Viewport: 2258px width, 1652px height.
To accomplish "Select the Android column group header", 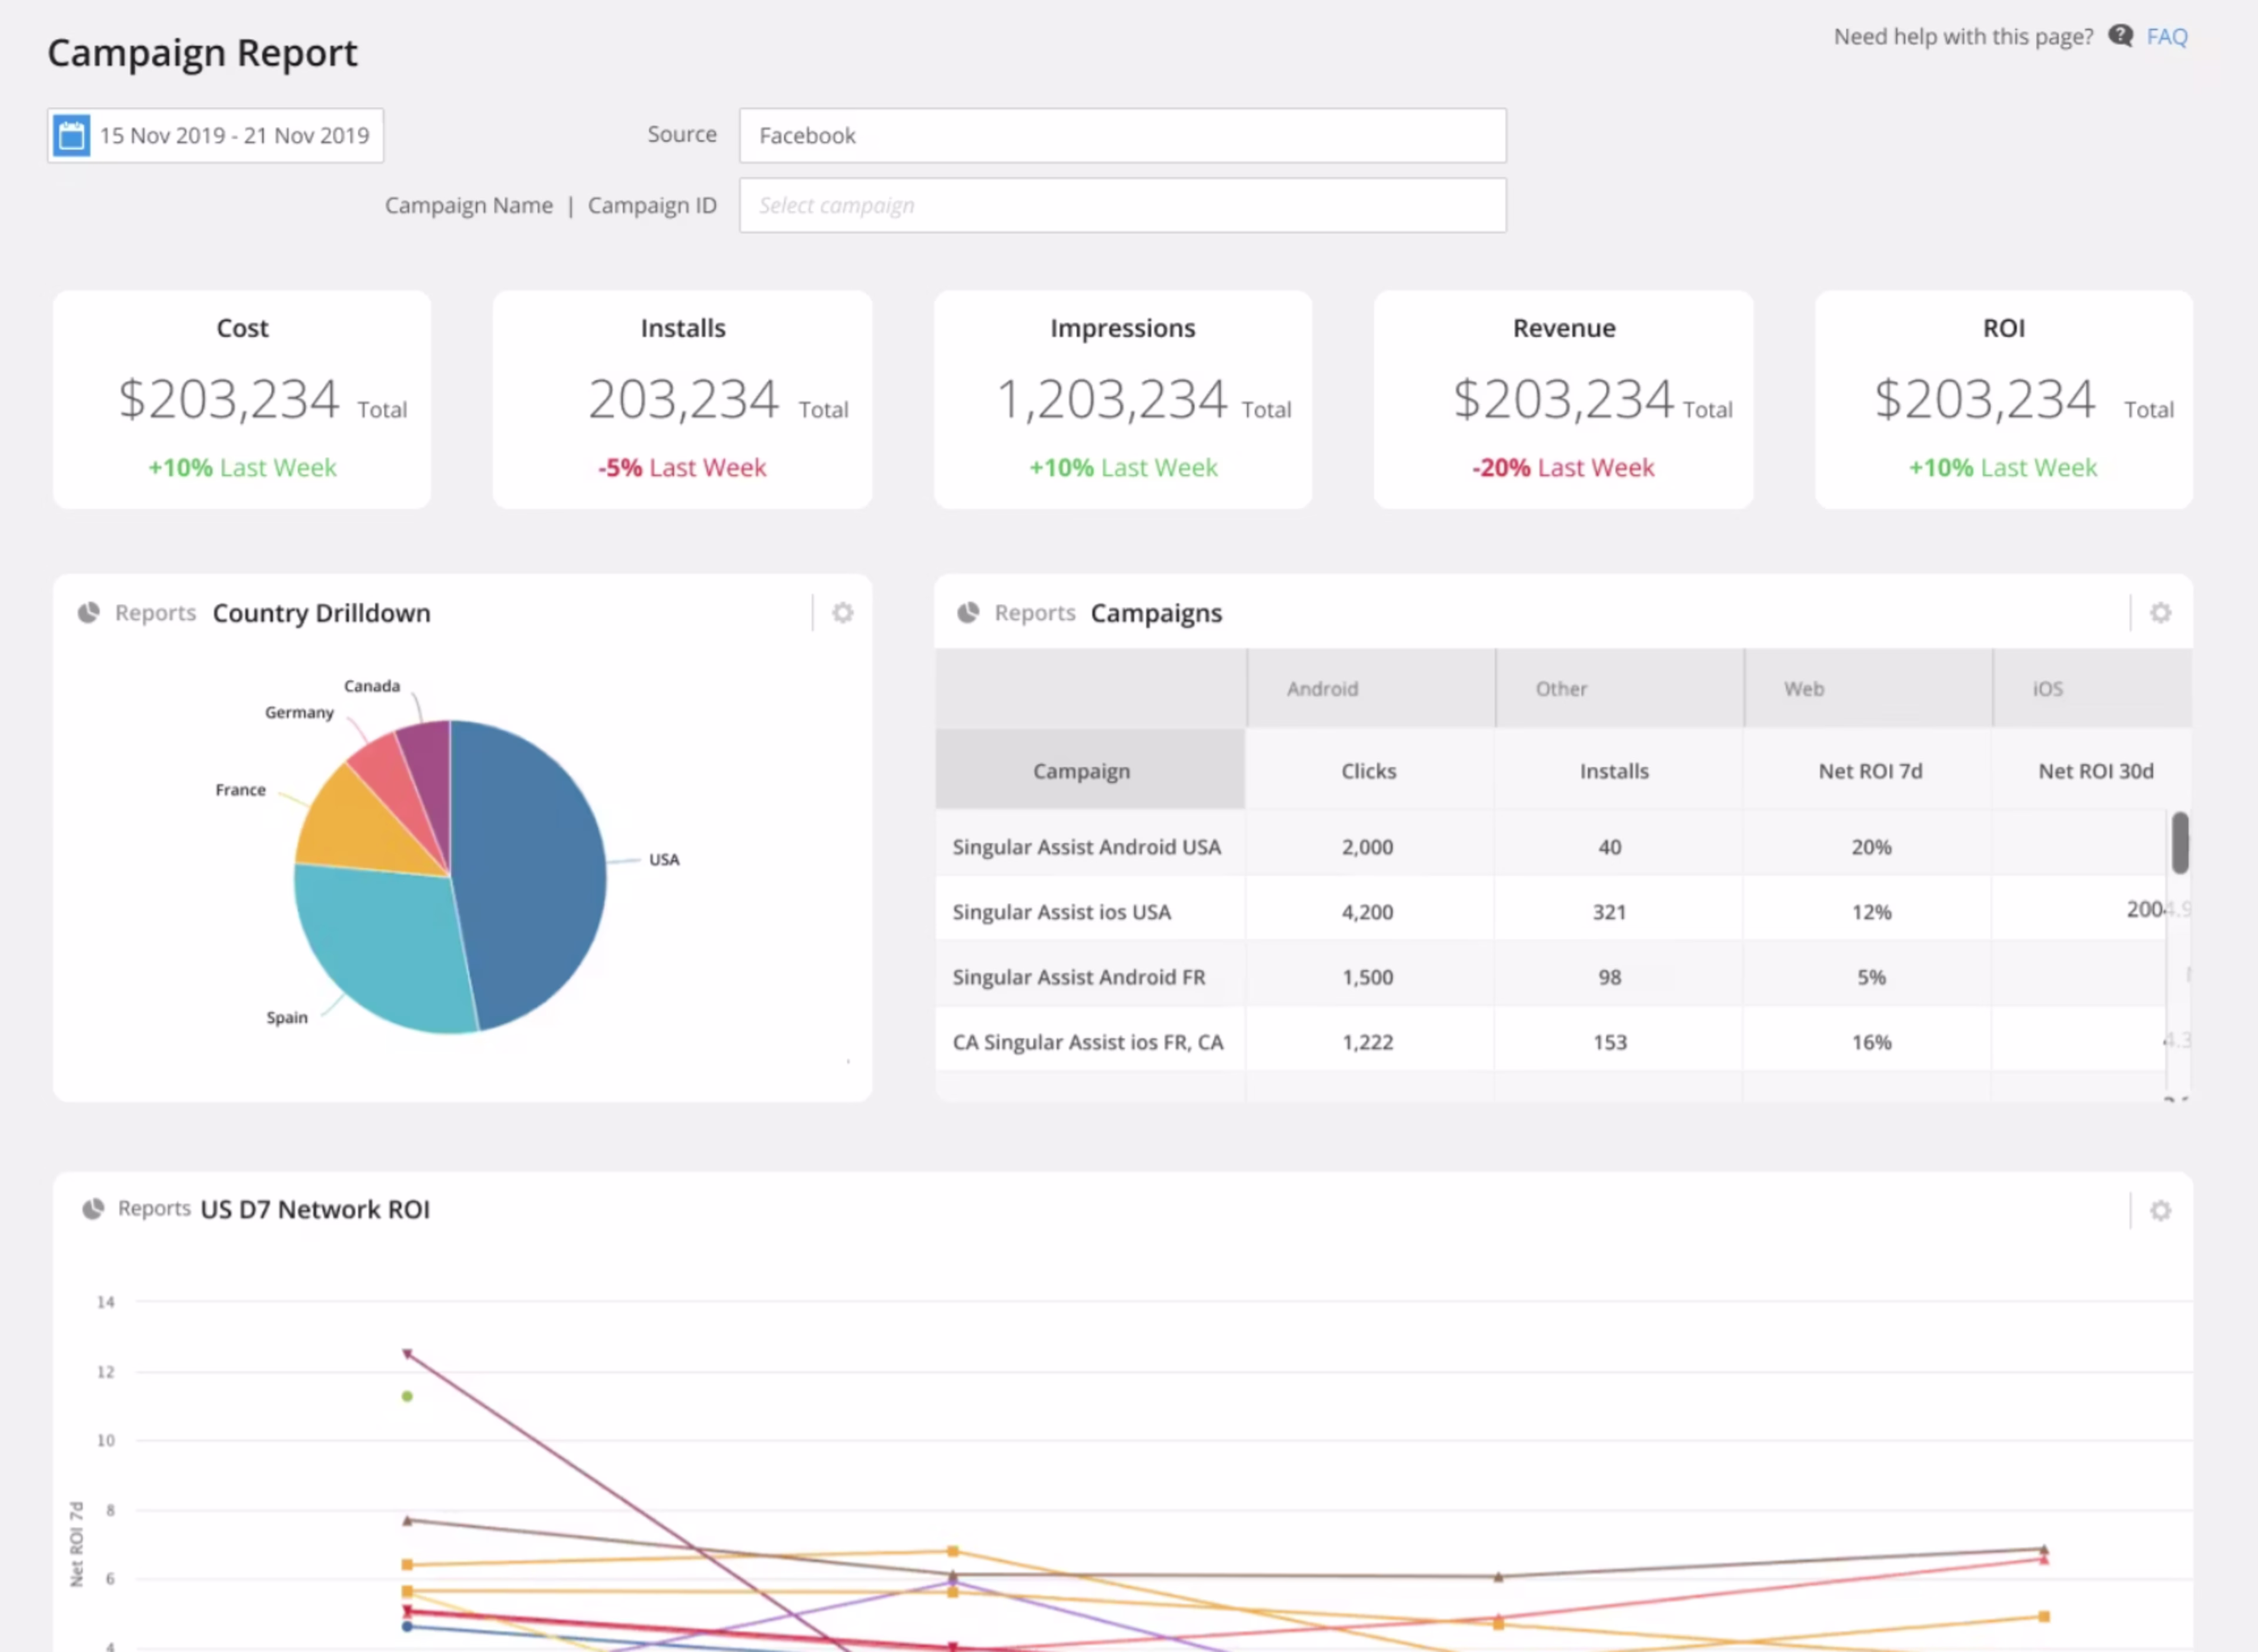I will pyautogui.click(x=1322, y=688).
